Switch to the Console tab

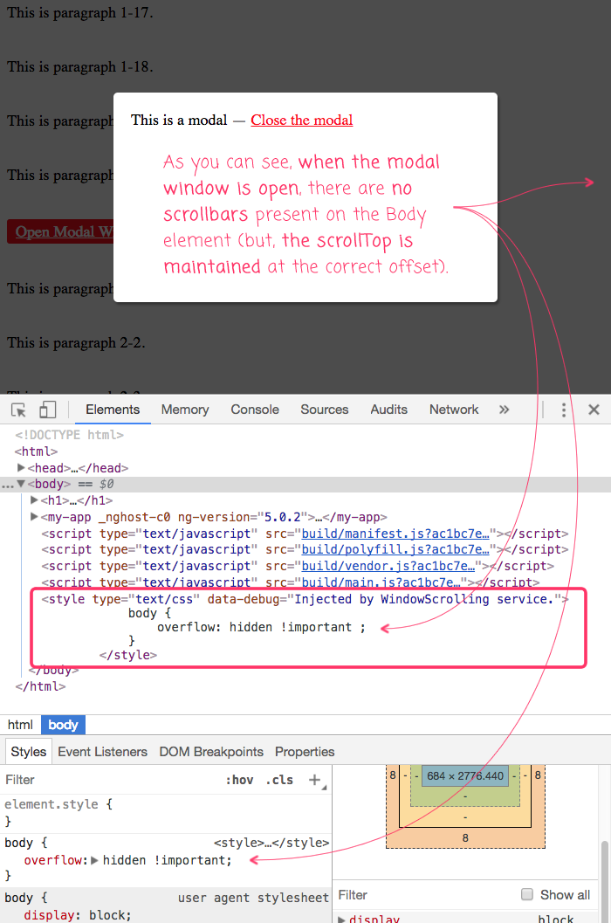pyautogui.click(x=255, y=410)
